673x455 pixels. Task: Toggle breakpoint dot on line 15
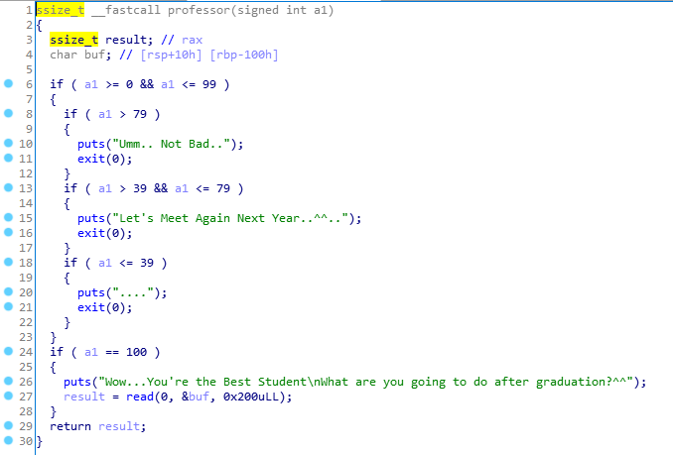click(8, 217)
